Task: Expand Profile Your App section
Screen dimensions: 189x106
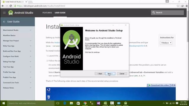Action: click(x=30, y=72)
